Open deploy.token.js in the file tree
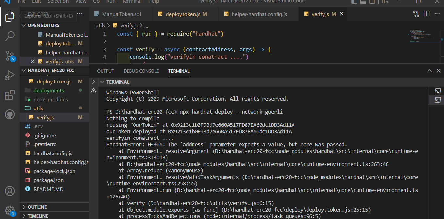The width and height of the screenshot is (444, 219). [x=54, y=81]
